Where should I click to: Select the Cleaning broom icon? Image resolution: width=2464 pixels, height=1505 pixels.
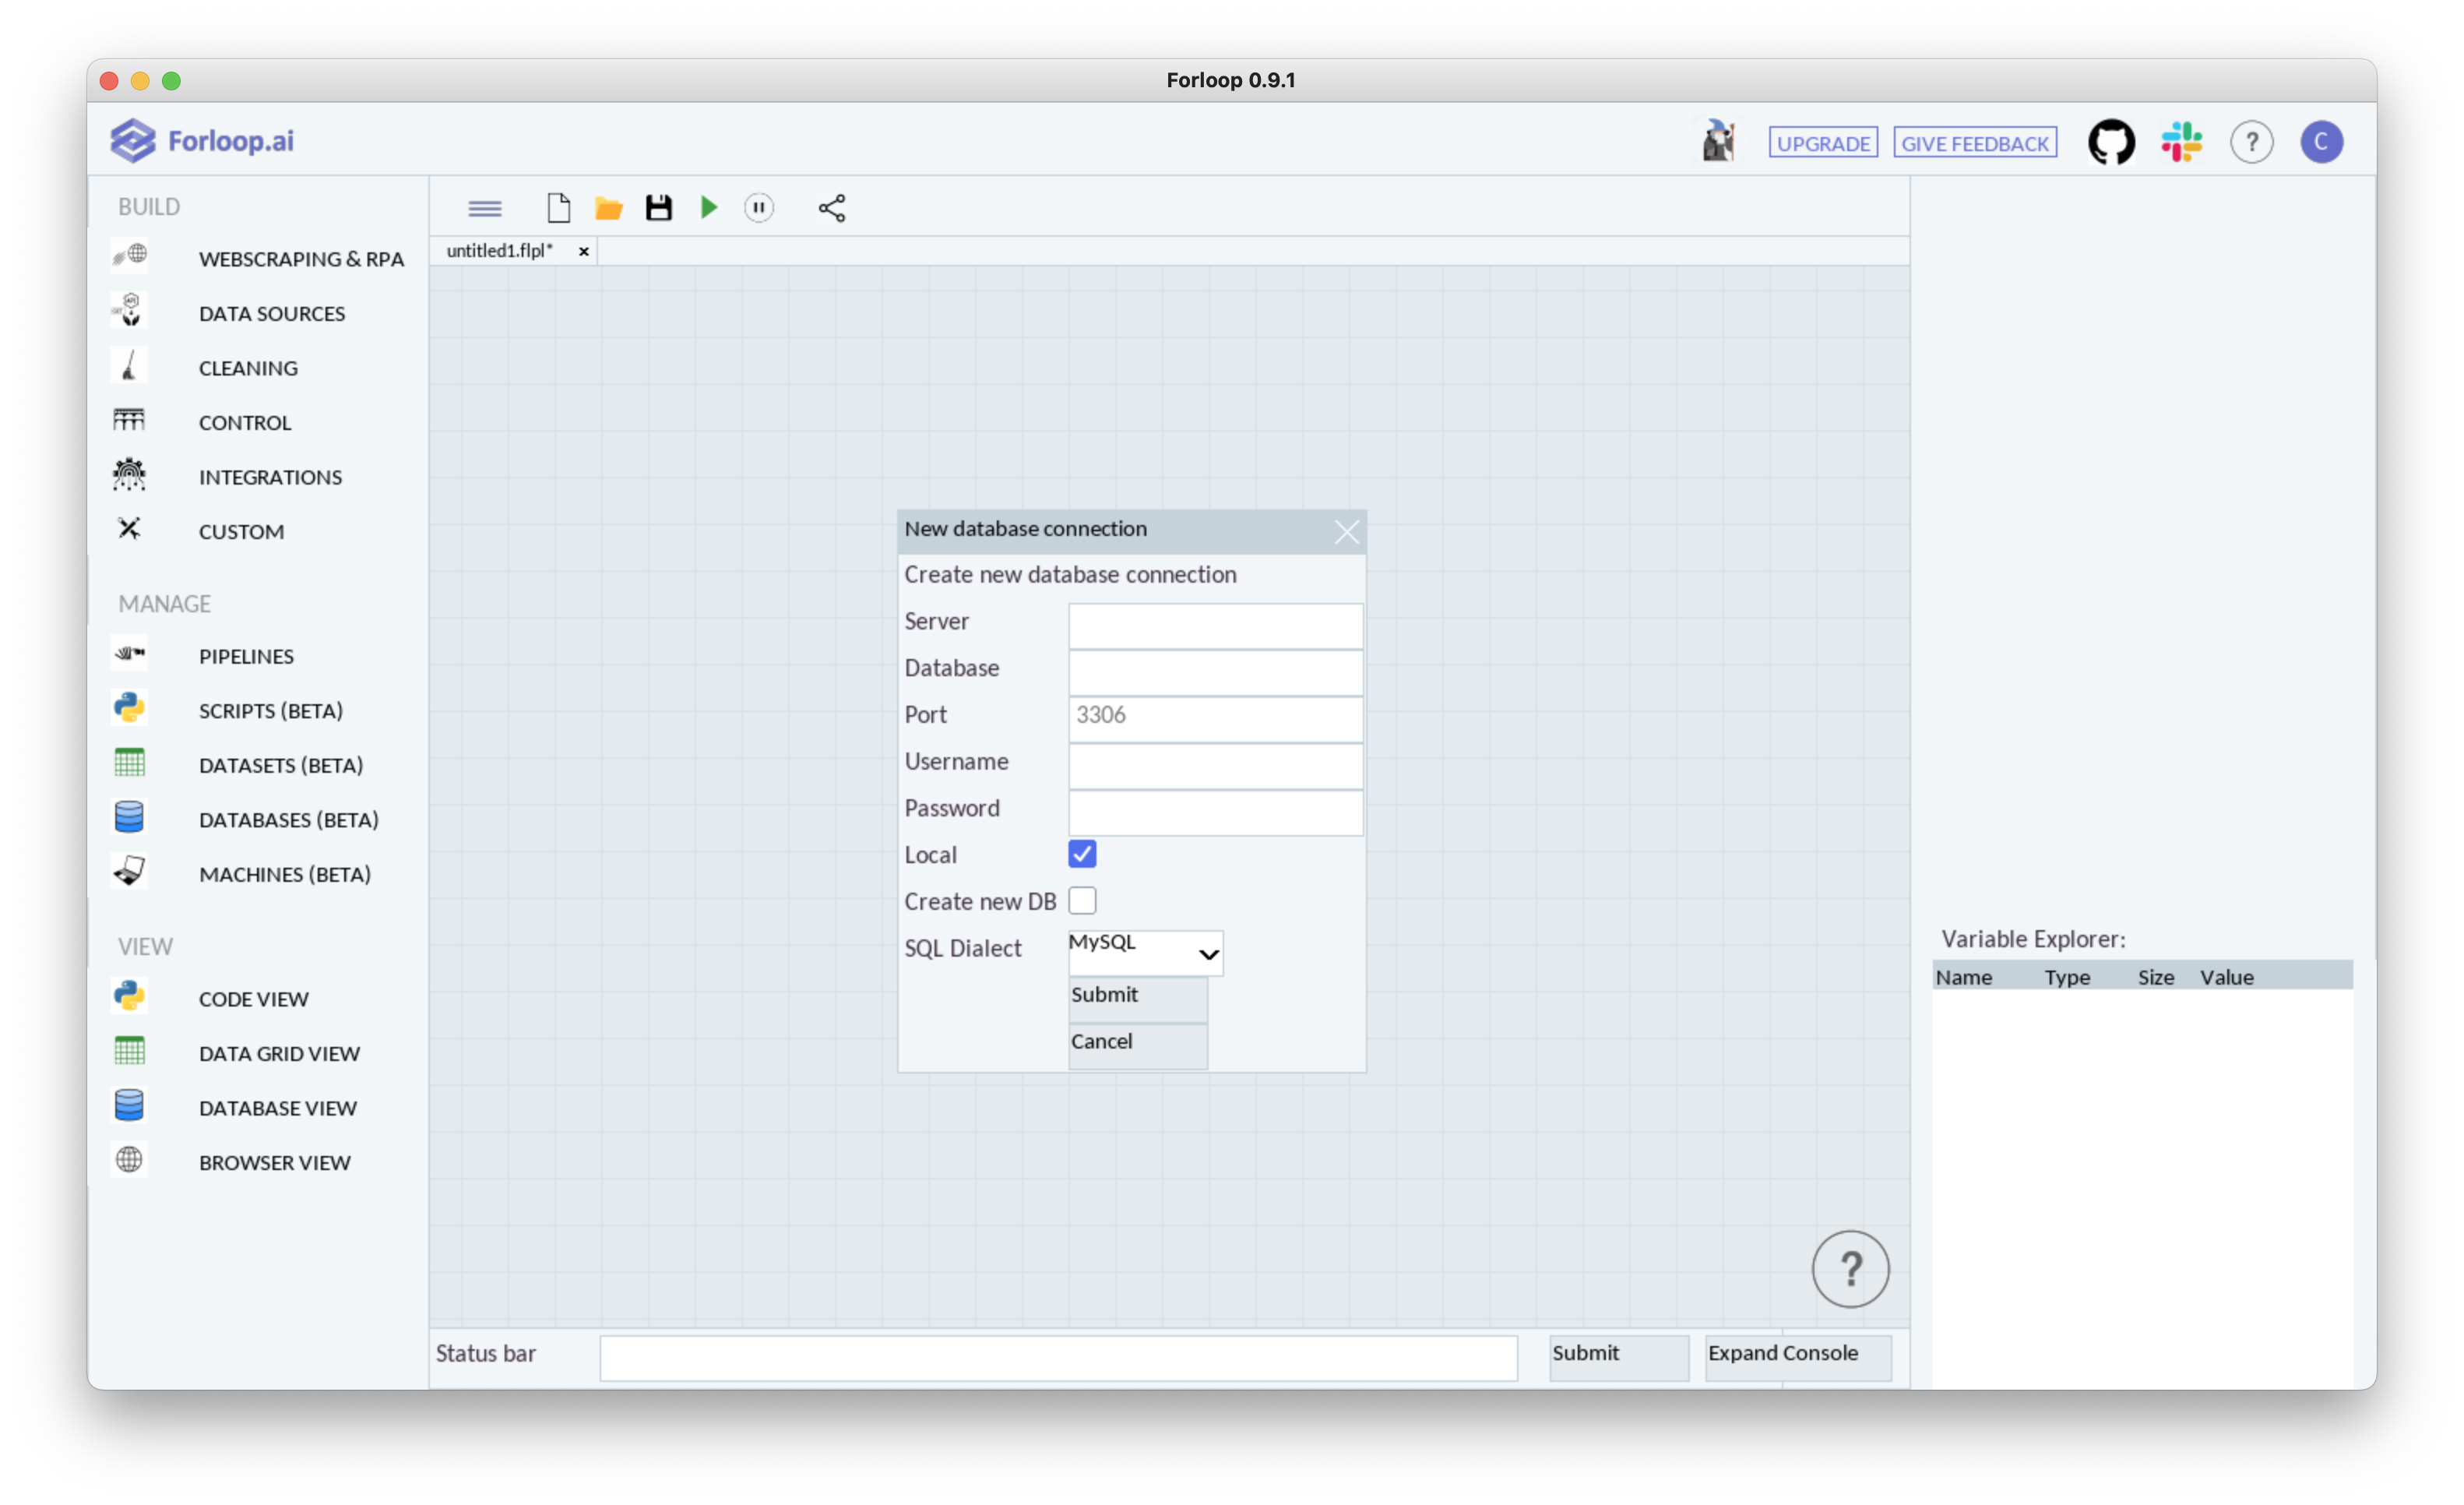(129, 366)
